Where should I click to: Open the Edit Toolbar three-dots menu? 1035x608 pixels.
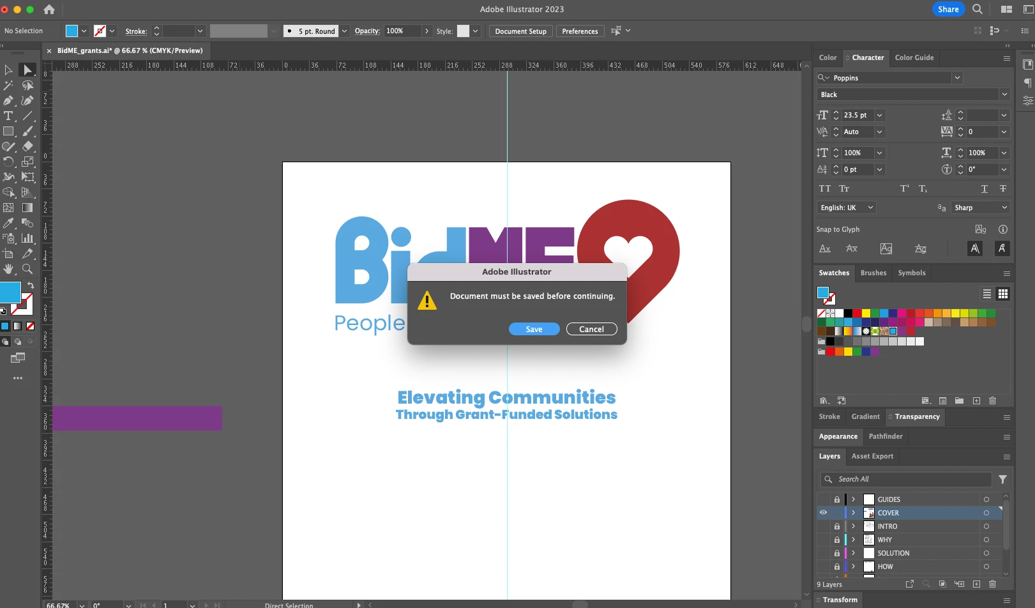click(x=18, y=378)
